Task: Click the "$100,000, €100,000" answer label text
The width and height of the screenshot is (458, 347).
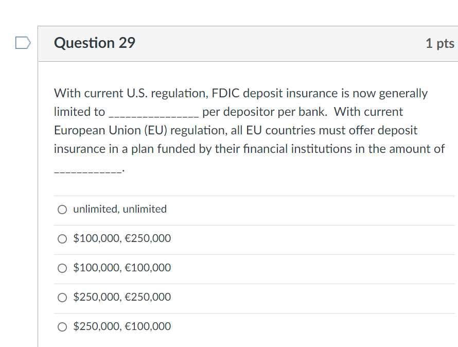Action: 122,268
